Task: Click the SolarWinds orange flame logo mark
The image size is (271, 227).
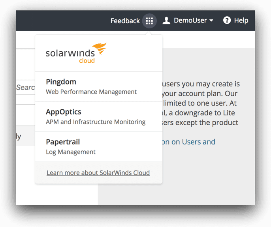Action: point(100,49)
